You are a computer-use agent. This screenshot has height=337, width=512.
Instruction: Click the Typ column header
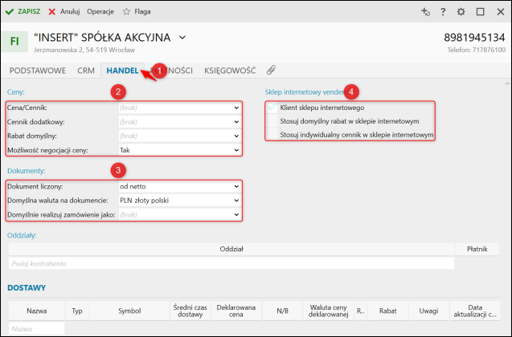[x=77, y=311]
